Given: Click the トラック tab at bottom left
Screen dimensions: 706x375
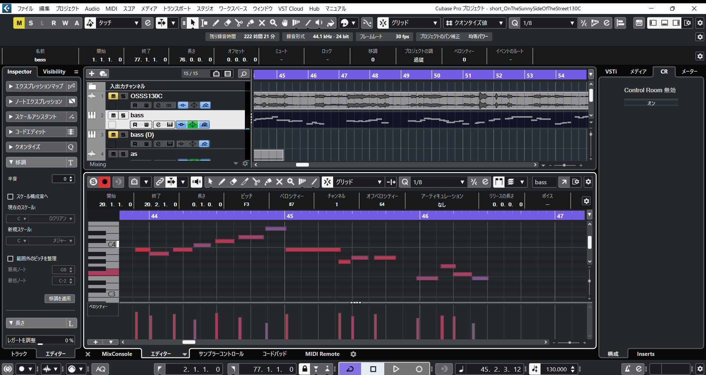Looking at the screenshot, I should 19,354.
